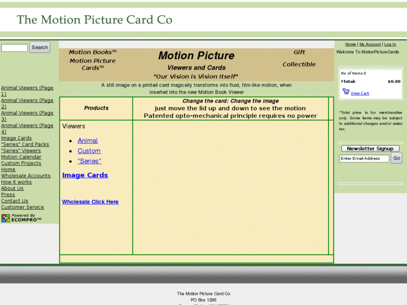Click the Viewers heading text
Screen dimensions: 407x305
(x=73, y=126)
